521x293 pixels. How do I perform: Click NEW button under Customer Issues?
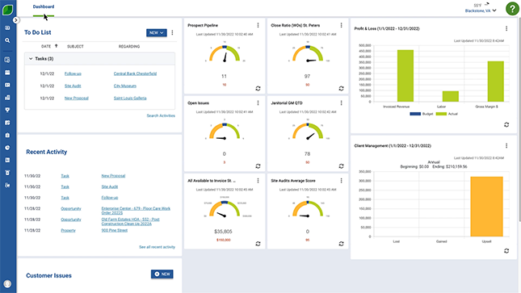click(x=162, y=274)
